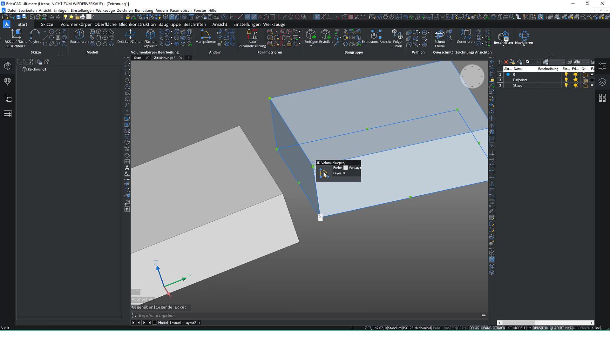Open the Navigieren tool
Screen dimensions: 610x343
tap(524, 37)
